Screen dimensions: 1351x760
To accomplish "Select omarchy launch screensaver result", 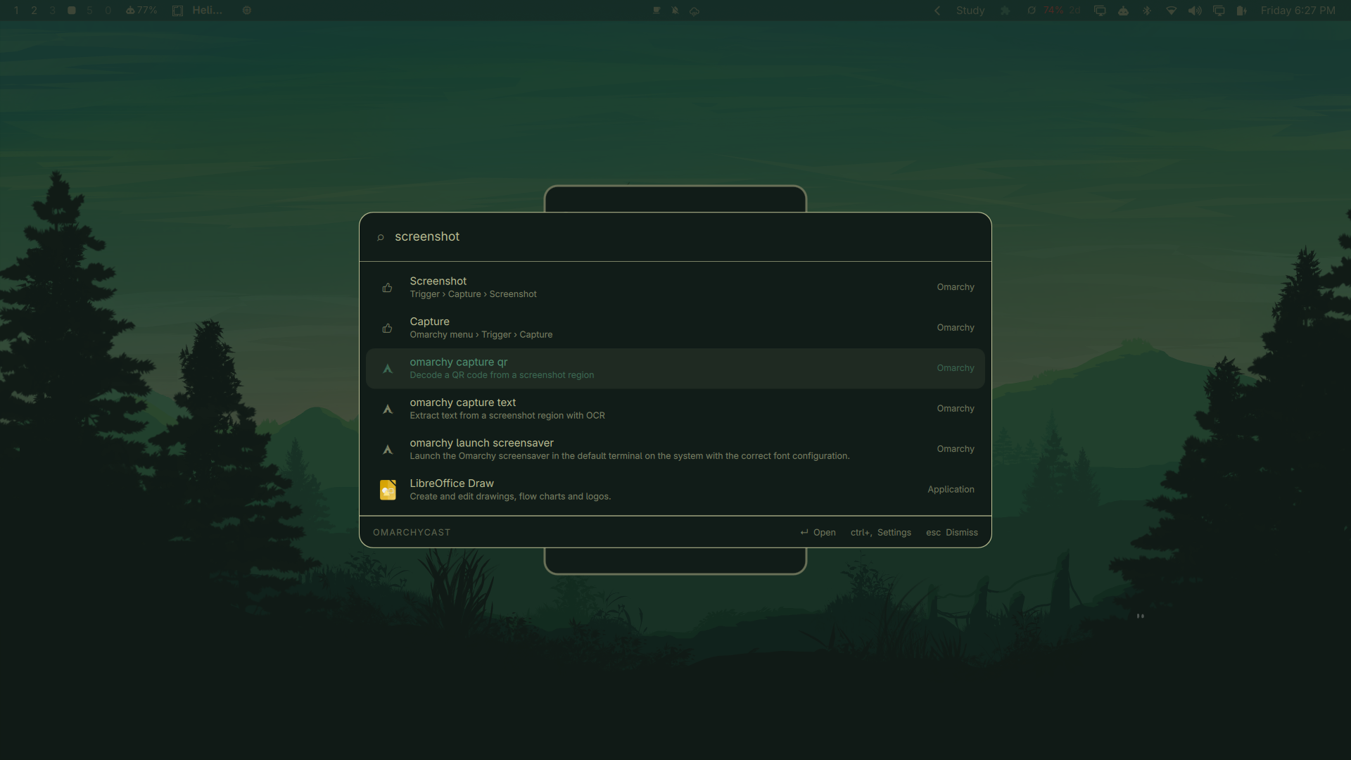I will [675, 449].
